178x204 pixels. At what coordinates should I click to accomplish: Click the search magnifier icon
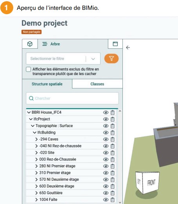pyautogui.click(x=31, y=98)
